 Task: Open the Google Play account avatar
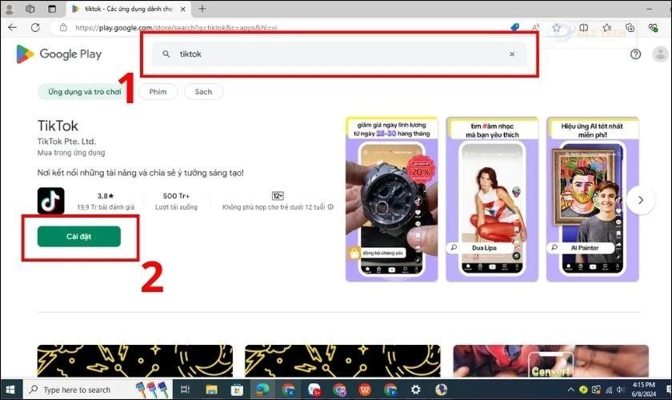tap(660, 54)
